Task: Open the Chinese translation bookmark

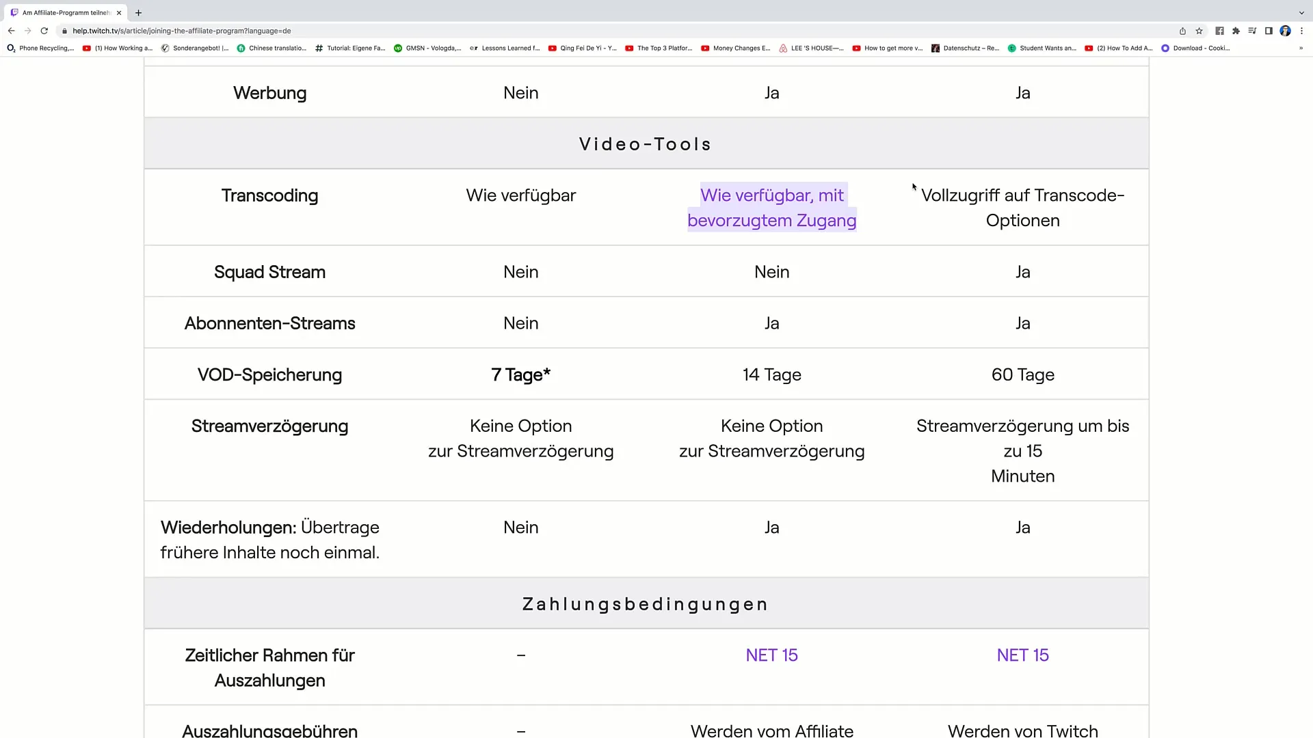Action: [271, 49]
